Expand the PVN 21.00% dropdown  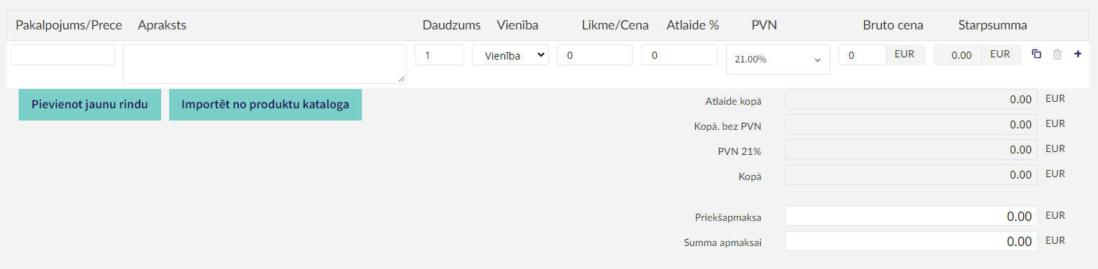point(778,60)
